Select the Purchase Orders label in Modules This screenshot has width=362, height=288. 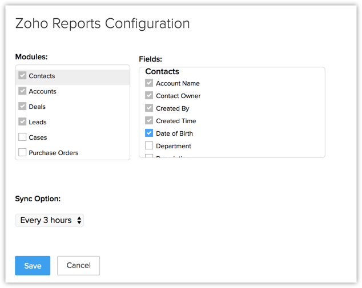point(54,153)
